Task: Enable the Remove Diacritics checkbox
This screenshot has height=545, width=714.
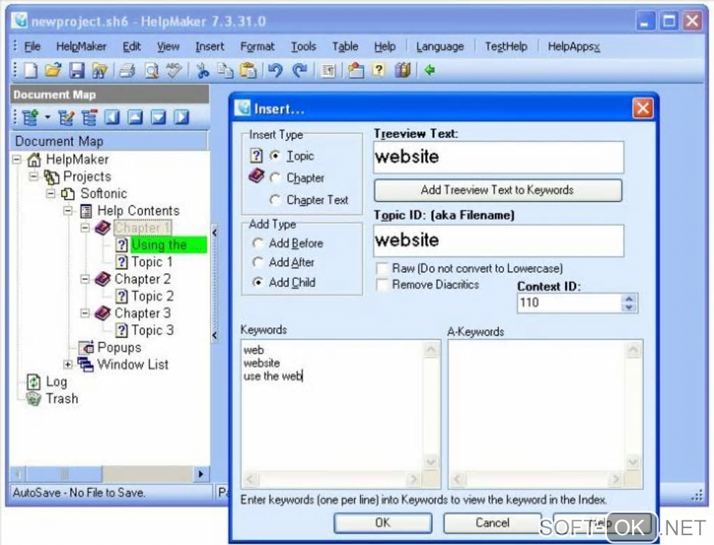Action: pyautogui.click(x=382, y=285)
